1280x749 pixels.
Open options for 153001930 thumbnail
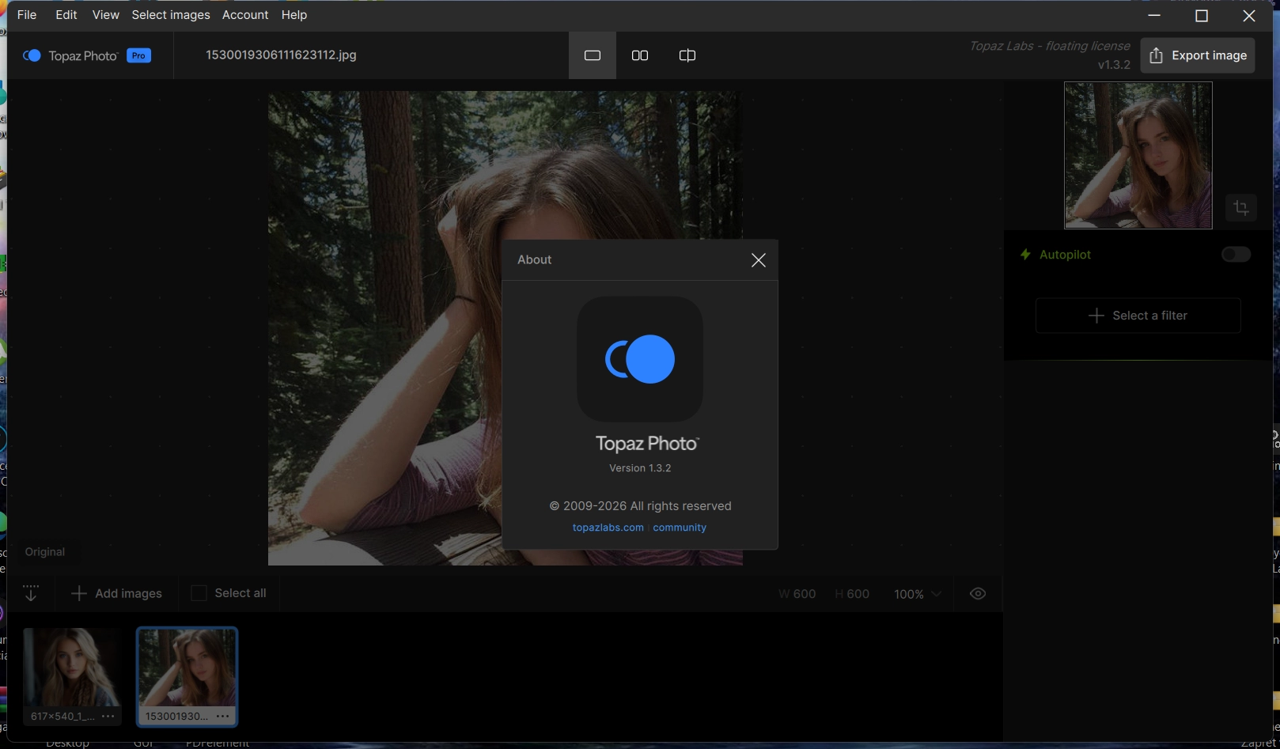coord(223,716)
